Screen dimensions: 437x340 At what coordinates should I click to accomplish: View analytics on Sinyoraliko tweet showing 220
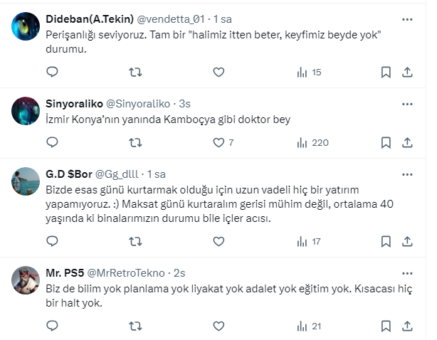[312, 142]
